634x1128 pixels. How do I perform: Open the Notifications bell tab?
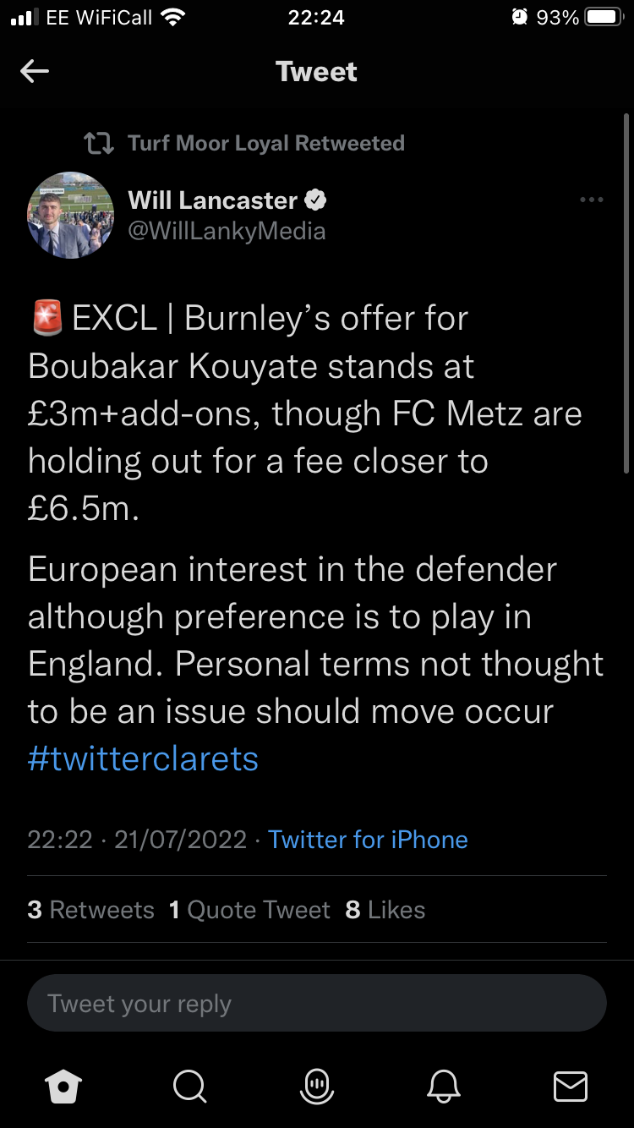pos(444,1086)
